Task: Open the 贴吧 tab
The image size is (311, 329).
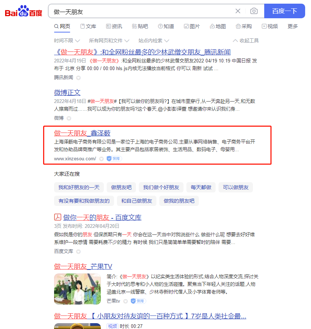Action: [x=140, y=26]
